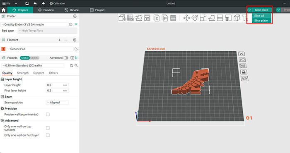Open the Calibration menu

tap(57, 3)
